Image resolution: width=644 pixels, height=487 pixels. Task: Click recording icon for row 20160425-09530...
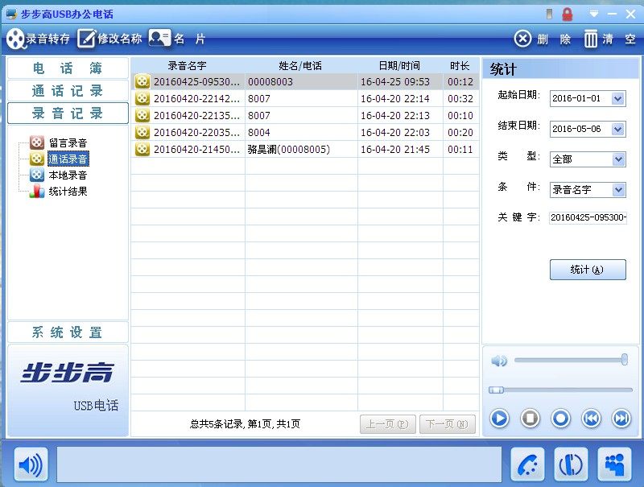click(x=142, y=81)
